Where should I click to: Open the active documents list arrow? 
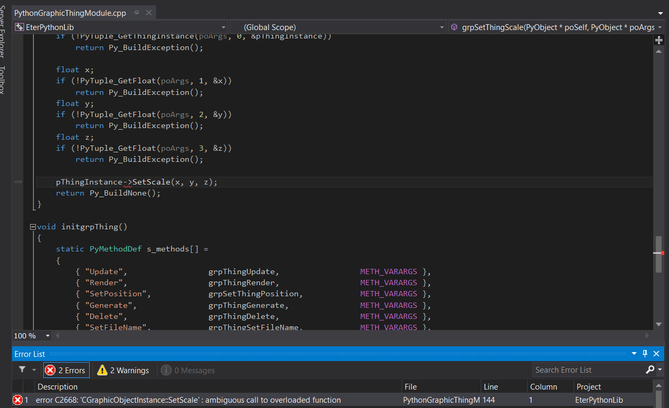pos(661,13)
